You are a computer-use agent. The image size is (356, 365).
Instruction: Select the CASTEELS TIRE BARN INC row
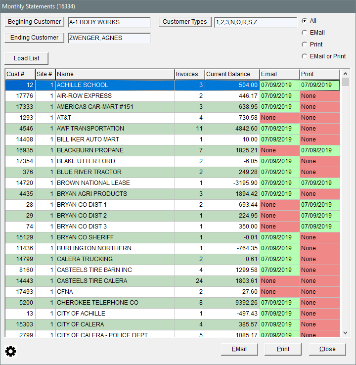tap(173, 270)
